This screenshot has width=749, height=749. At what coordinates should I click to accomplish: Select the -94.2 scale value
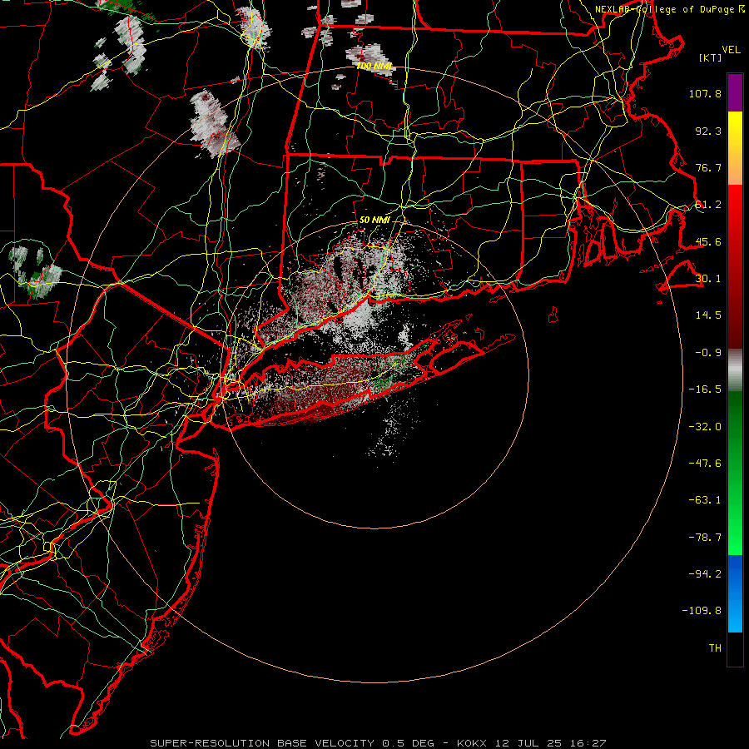tap(705, 574)
